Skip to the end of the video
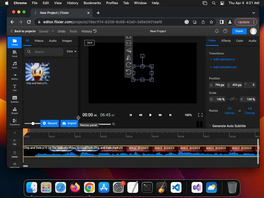The width and height of the screenshot is (264, 198). 170,115
